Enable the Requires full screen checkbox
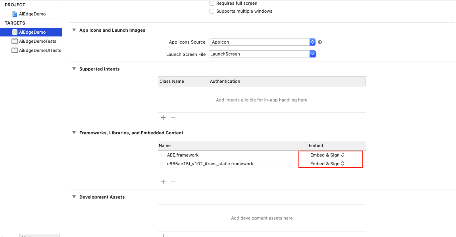This screenshot has width=456, height=237. click(x=212, y=3)
